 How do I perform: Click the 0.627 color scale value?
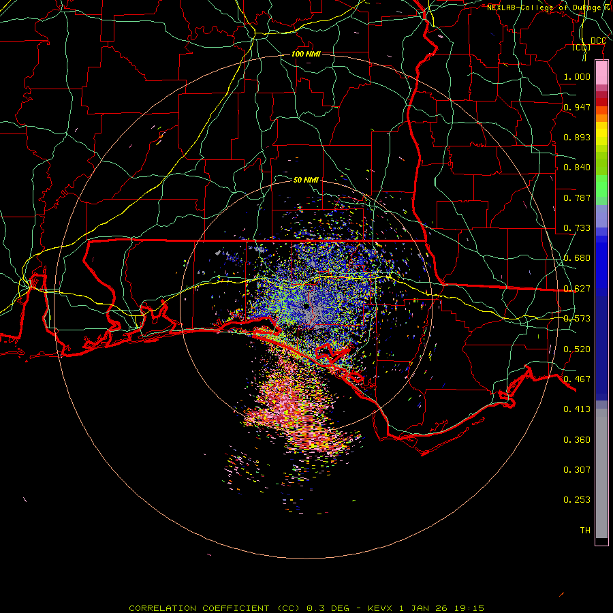[x=577, y=289]
